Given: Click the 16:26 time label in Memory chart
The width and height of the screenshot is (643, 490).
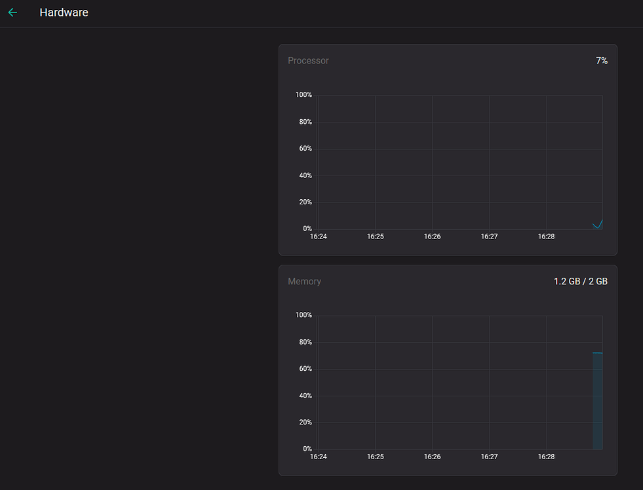Looking at the screenshot, I should [x=432, y=457].
